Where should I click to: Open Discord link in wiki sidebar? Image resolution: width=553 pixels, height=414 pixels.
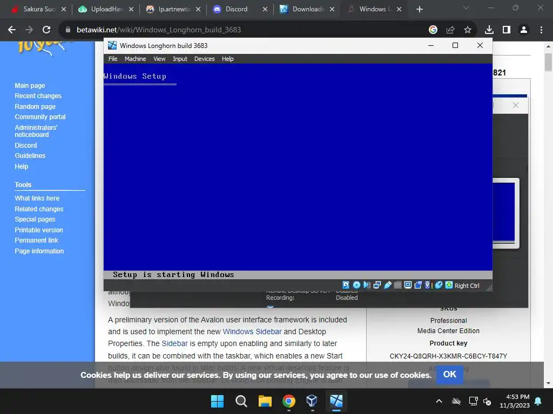(x=26, y=146)
